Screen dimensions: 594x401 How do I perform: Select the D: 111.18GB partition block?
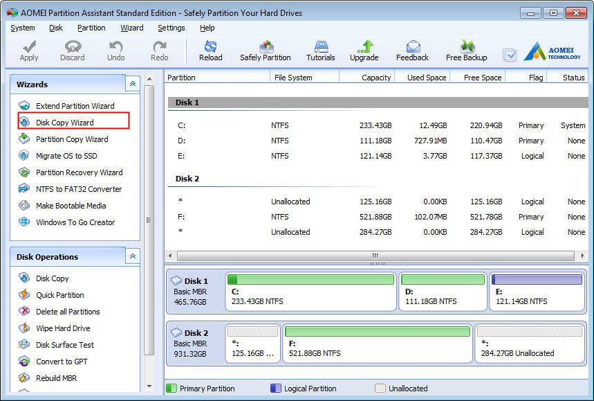point(443,292)
